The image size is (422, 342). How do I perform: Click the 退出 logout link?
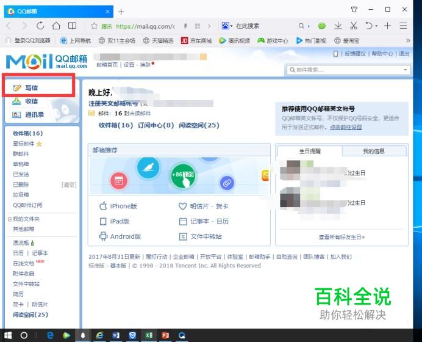tap(404, 54)
